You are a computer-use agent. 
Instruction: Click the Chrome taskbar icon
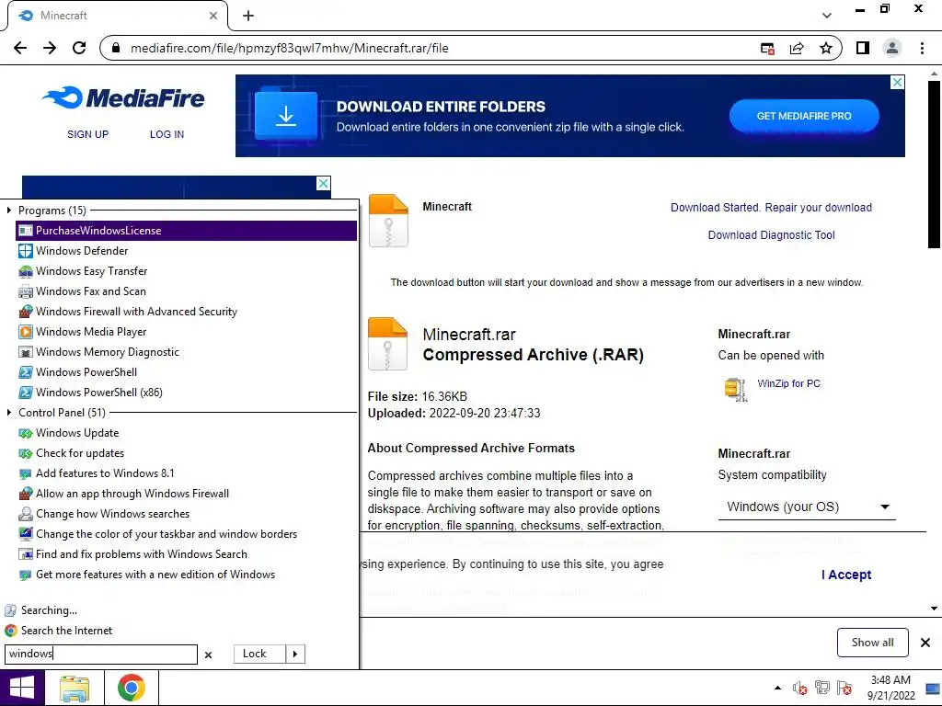click(131, 688)
